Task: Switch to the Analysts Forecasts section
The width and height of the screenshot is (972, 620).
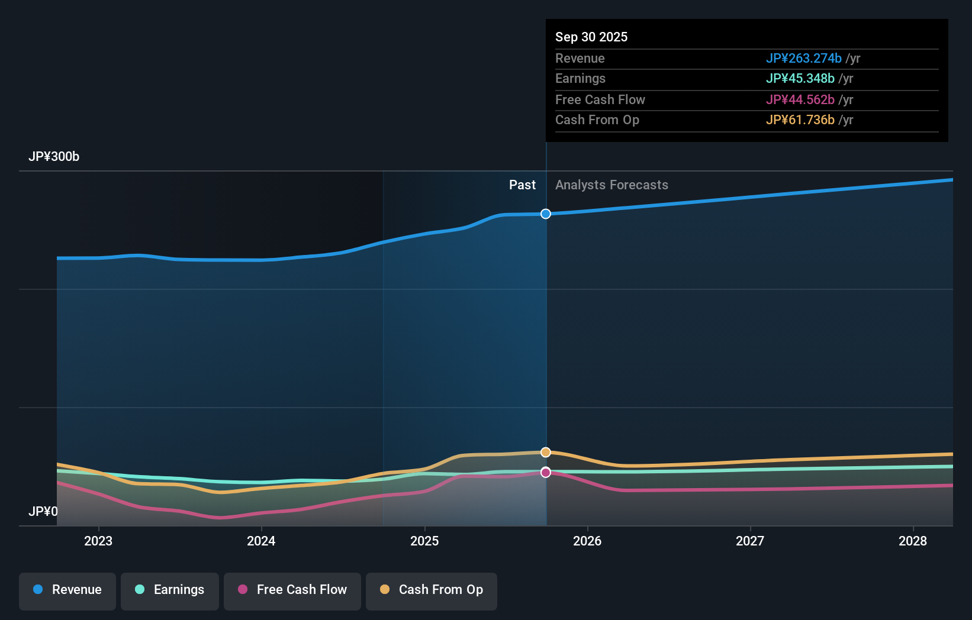Action: 611,185
